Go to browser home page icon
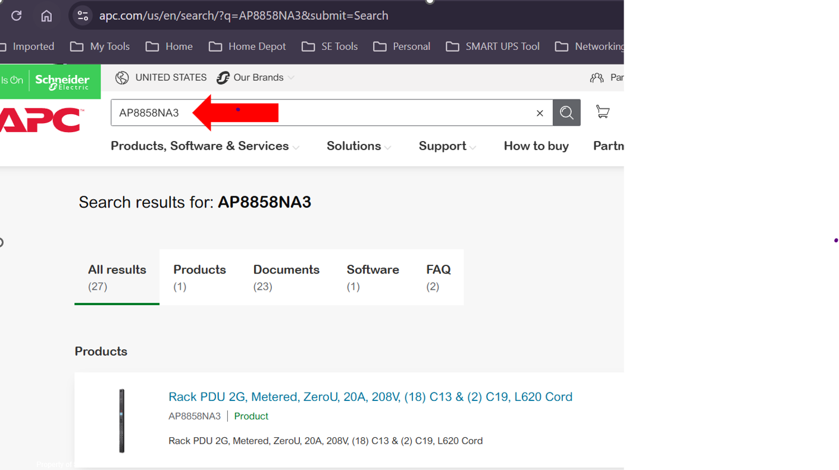This screenshot has height=470, width=839. (x=46, y=15)
